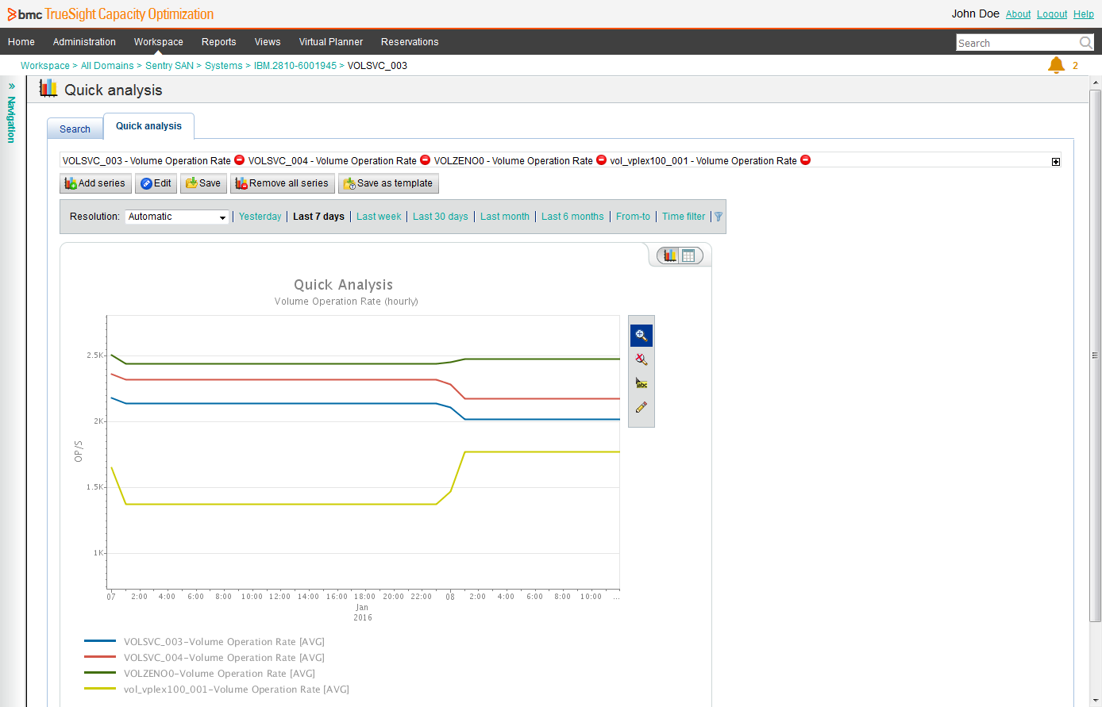1102x707 pixels.
Task: Click the right splitter handle grip
Action: (1095, 355)
